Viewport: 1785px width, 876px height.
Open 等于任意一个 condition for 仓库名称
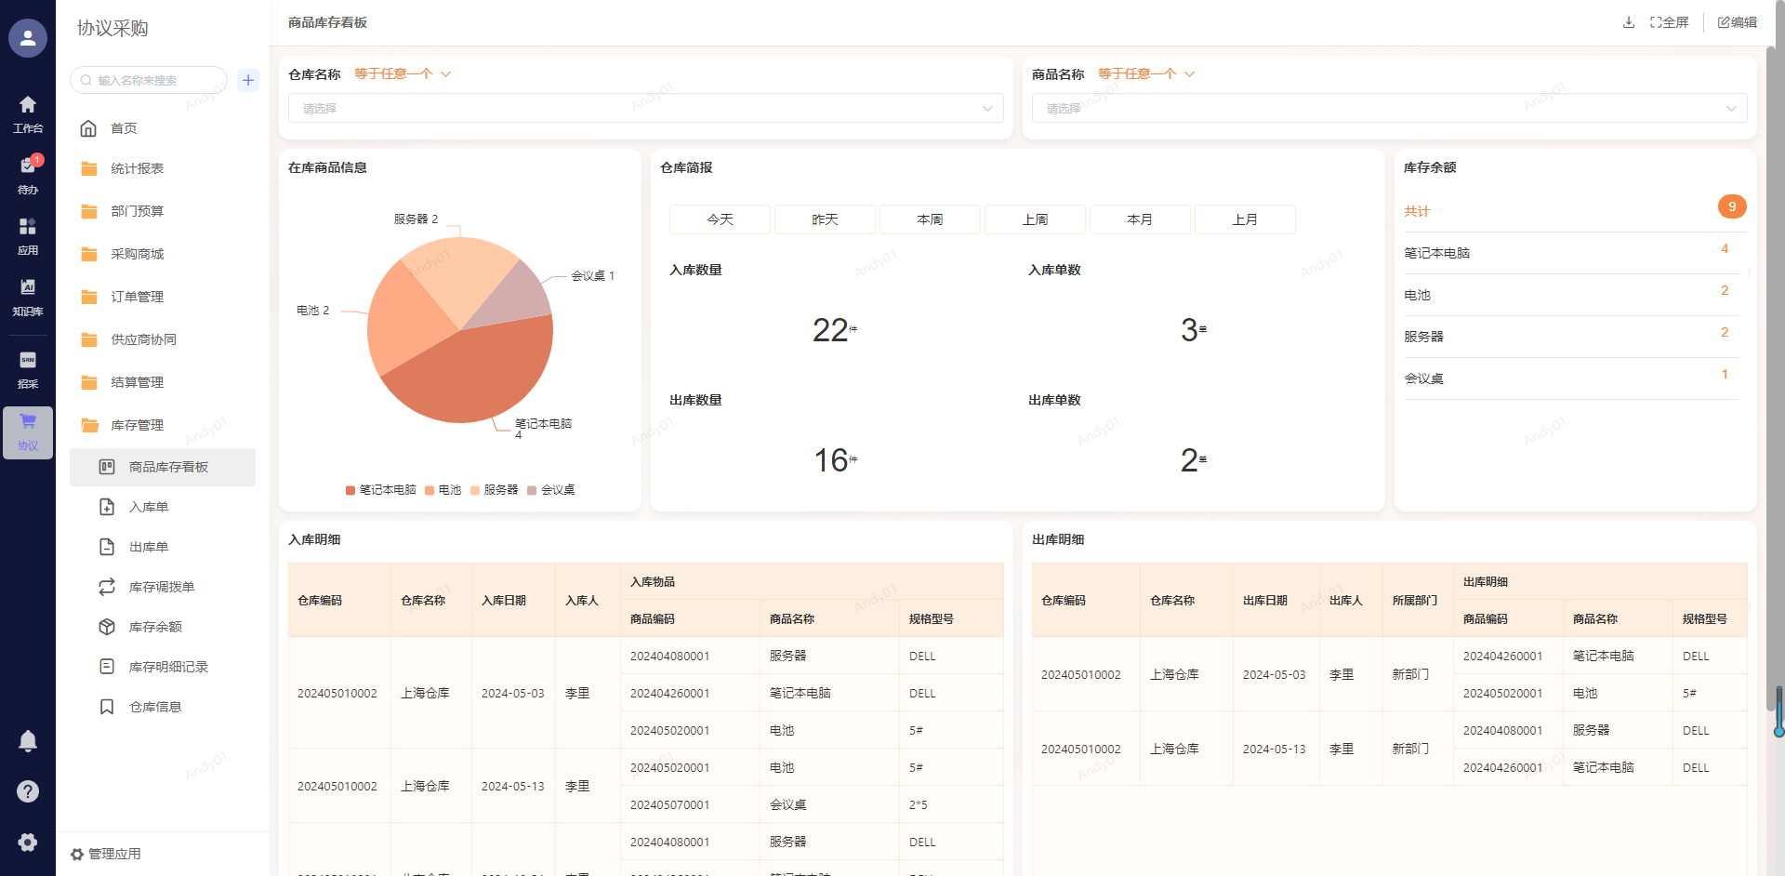(402, 74)
